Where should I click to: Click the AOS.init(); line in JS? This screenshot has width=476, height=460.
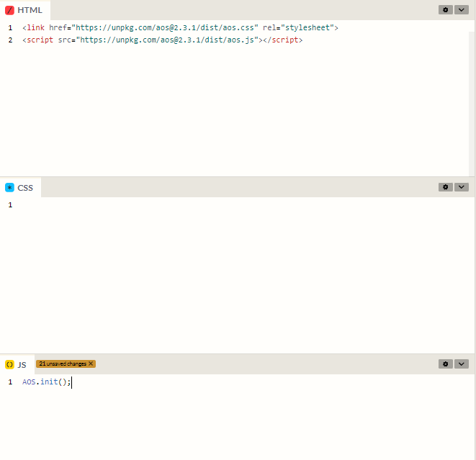click(x=46, y=382)
